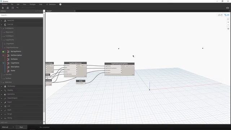Click the zoom in plus icon

[x=228, y=22]
